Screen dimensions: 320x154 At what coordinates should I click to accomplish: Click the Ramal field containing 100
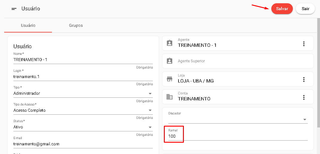pos(238,136)
